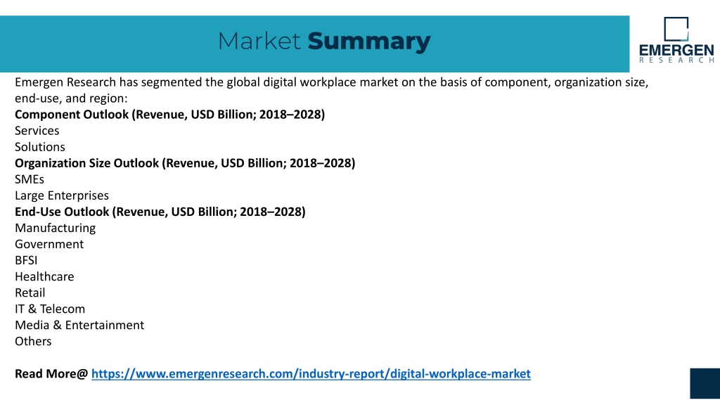This screenshot has width=720, height=405.
Task: Open the emergenresearch.com digital-workplace-market link
Action: point(311,374)
